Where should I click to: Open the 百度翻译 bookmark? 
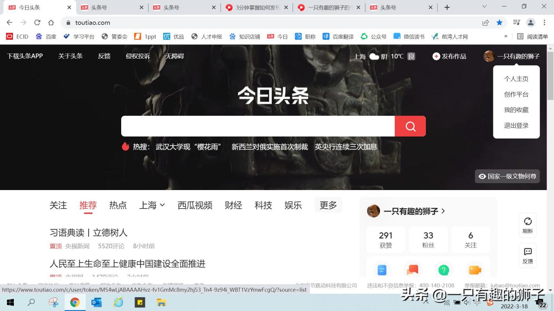338,37
